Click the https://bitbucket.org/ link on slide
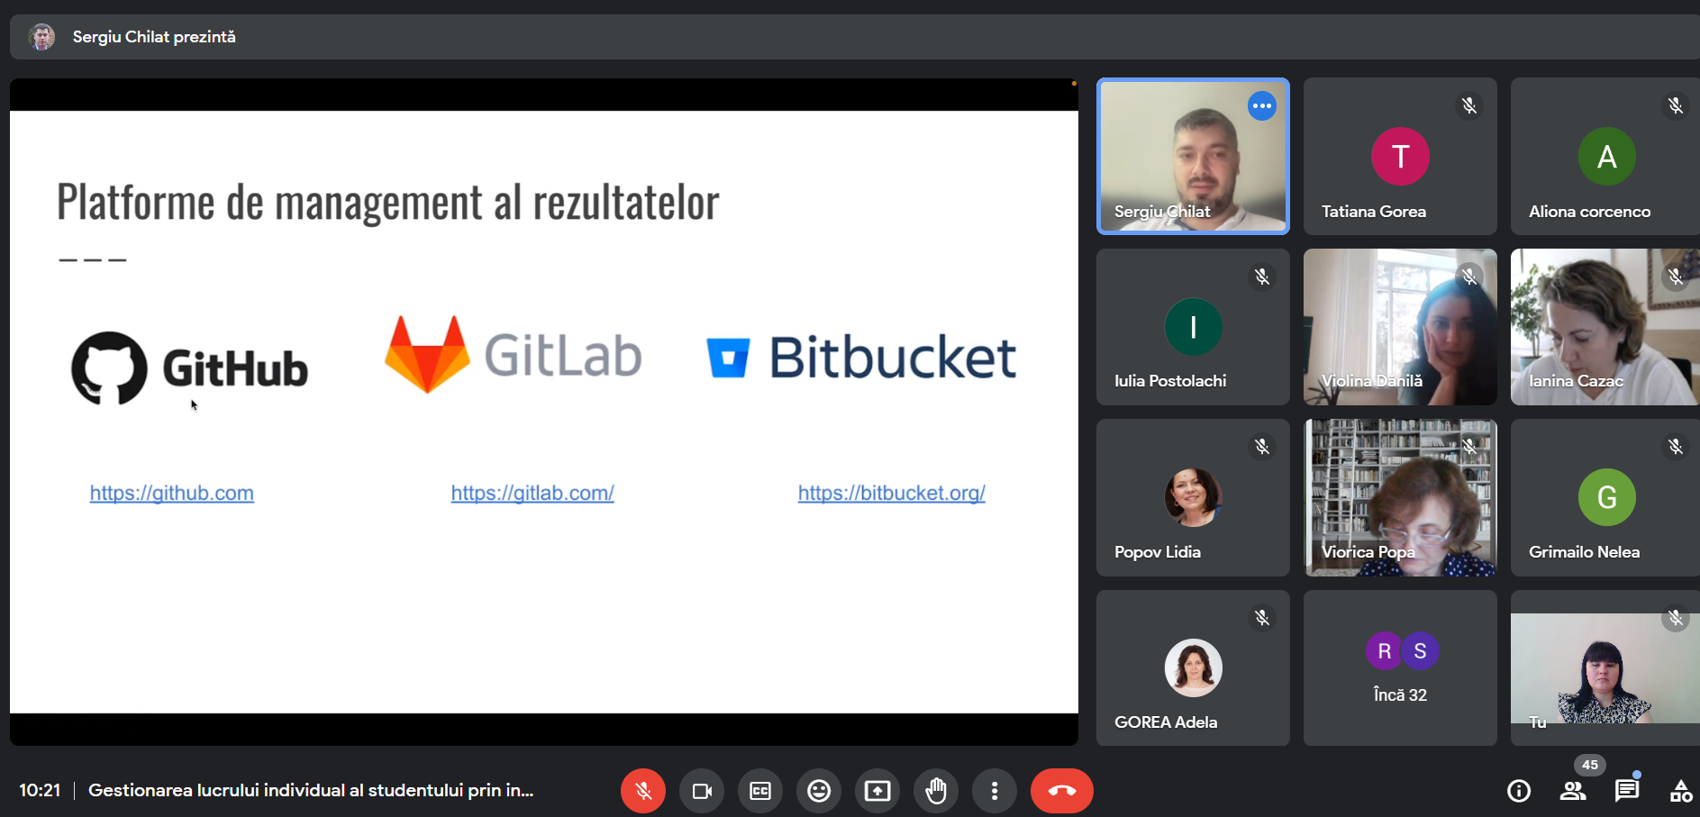 [892, 493]
